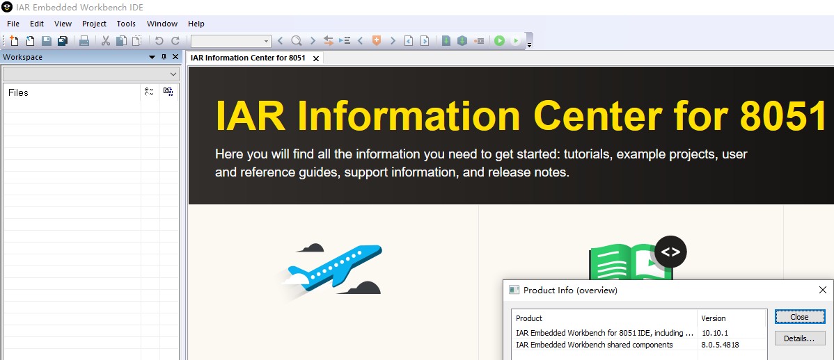Click Close in Product Info dialog
This screenshot has width=834, height=360.
pos(799,317)
